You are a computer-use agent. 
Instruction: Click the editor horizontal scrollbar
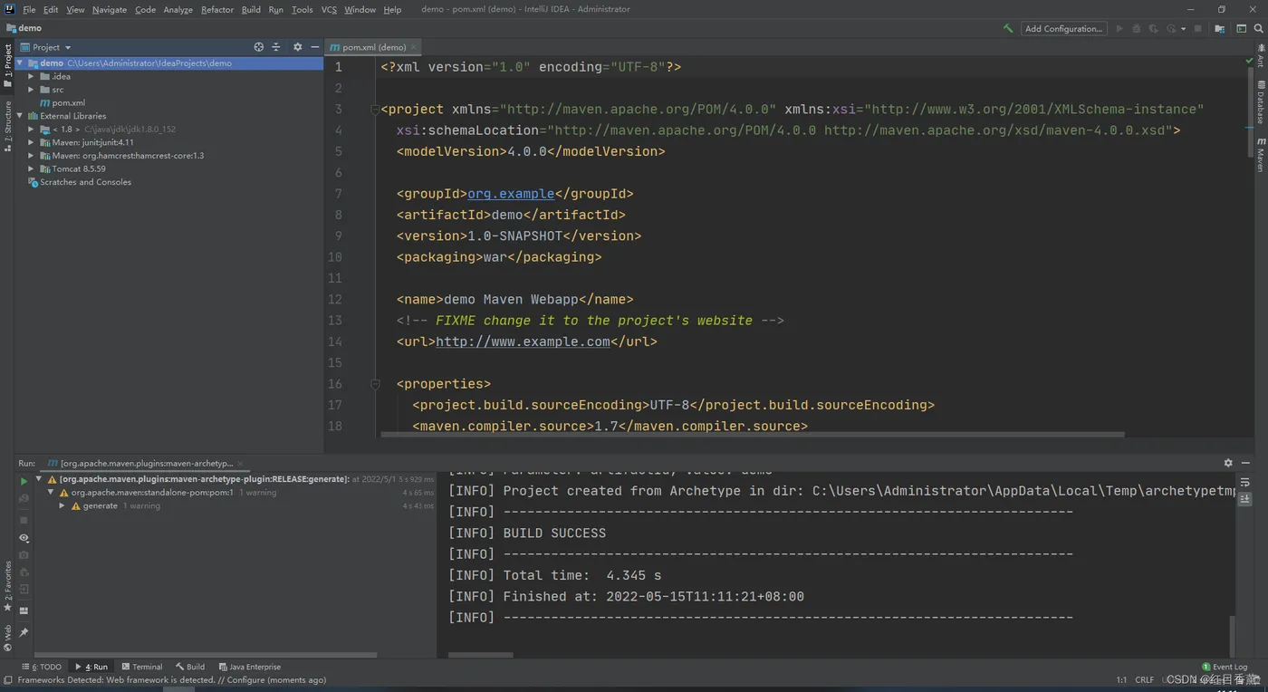click(x=753, y=435)
